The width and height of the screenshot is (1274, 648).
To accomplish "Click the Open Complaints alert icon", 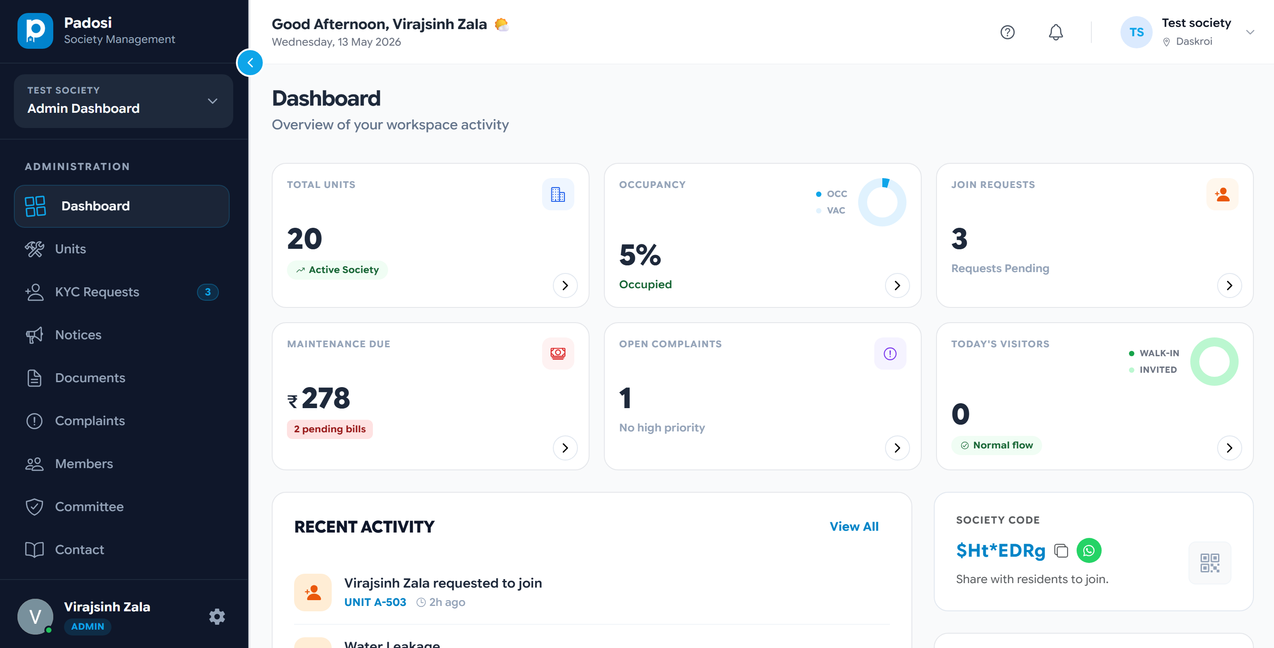I will click(x=890, y=354).
